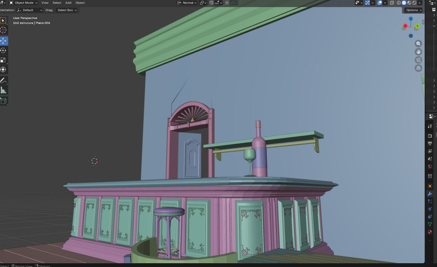Switch perspective/orthographic grid button
Viewport: 437px width, 267px height.
coord(418,68)
